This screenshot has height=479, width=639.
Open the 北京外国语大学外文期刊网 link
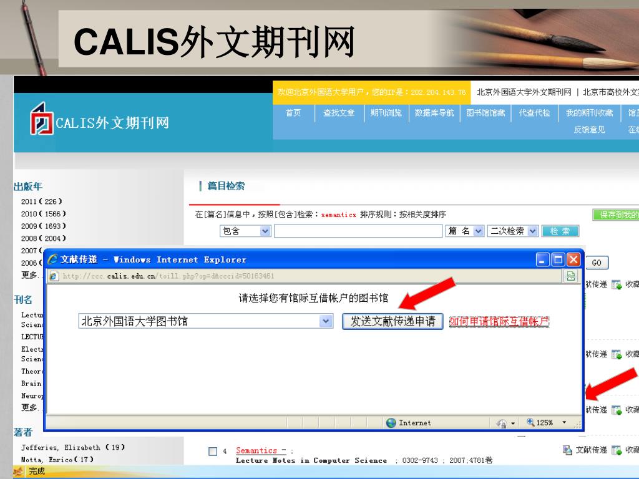pos(524,92)
